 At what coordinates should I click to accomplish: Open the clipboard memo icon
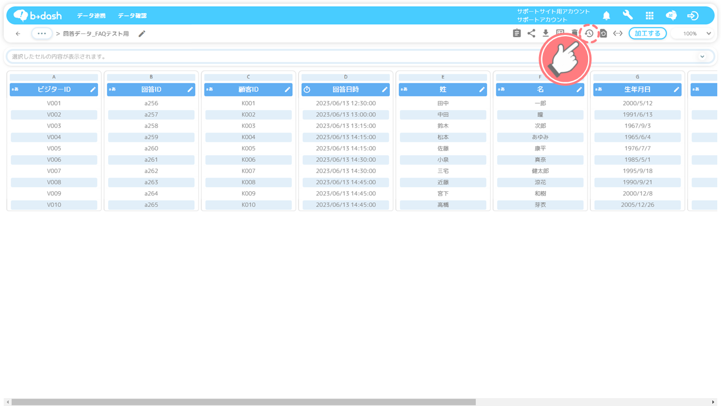(517, 33)
